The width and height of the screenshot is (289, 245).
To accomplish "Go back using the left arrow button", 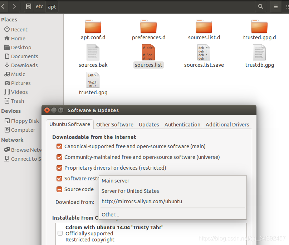I will pos(3,7).
